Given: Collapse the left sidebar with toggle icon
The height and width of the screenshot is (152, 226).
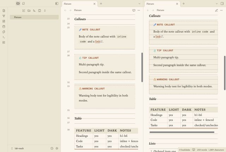Looking at the screenshot, I should pyautogui.click(x=57, y=4).
